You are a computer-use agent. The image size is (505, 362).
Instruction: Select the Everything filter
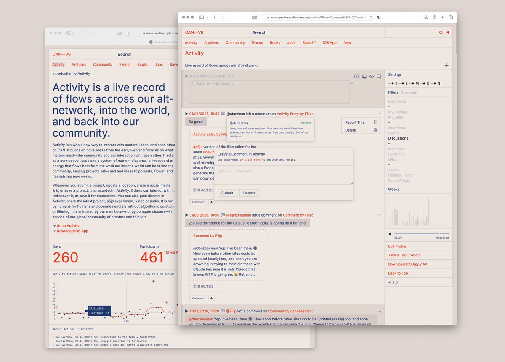pos(397,101)
